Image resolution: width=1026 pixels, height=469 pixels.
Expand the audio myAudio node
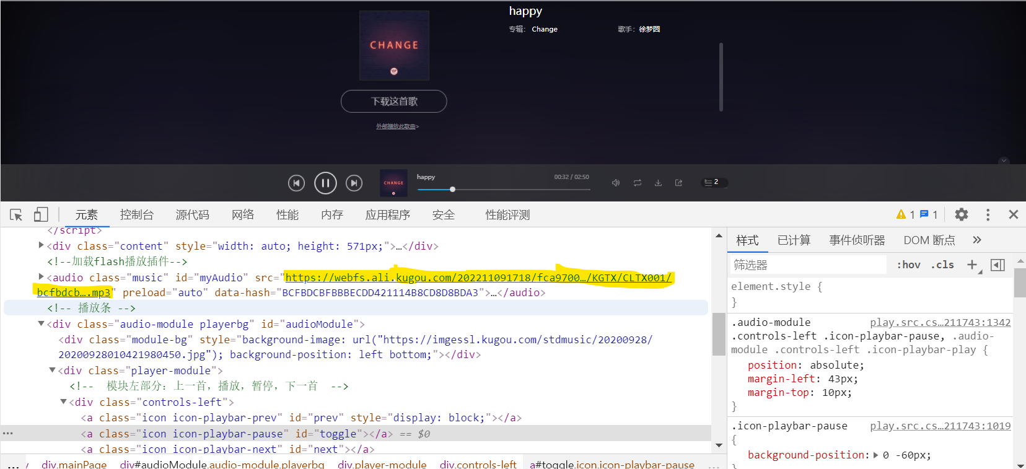[x=41, y=277]
